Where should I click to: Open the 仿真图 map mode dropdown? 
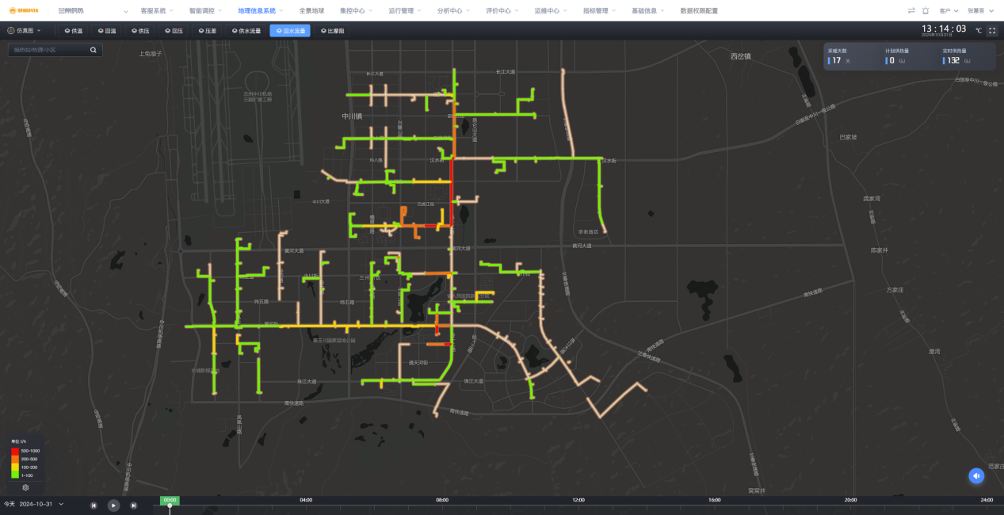24,31
